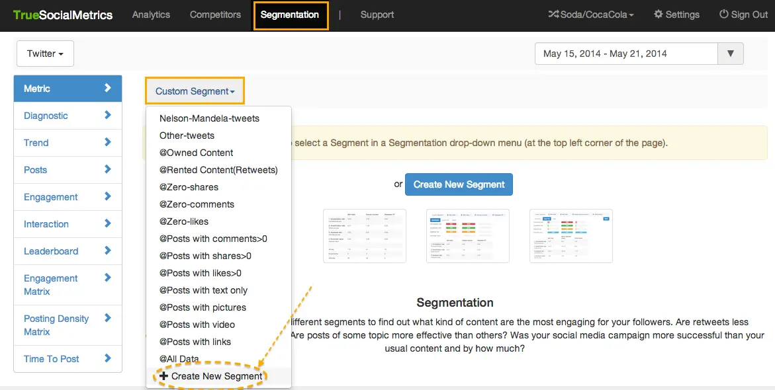Image resolution: width=775 pixels, height=390 pixels.
Task: Go to Engagement Matrix in sidebar
Action: click(51, 285)
